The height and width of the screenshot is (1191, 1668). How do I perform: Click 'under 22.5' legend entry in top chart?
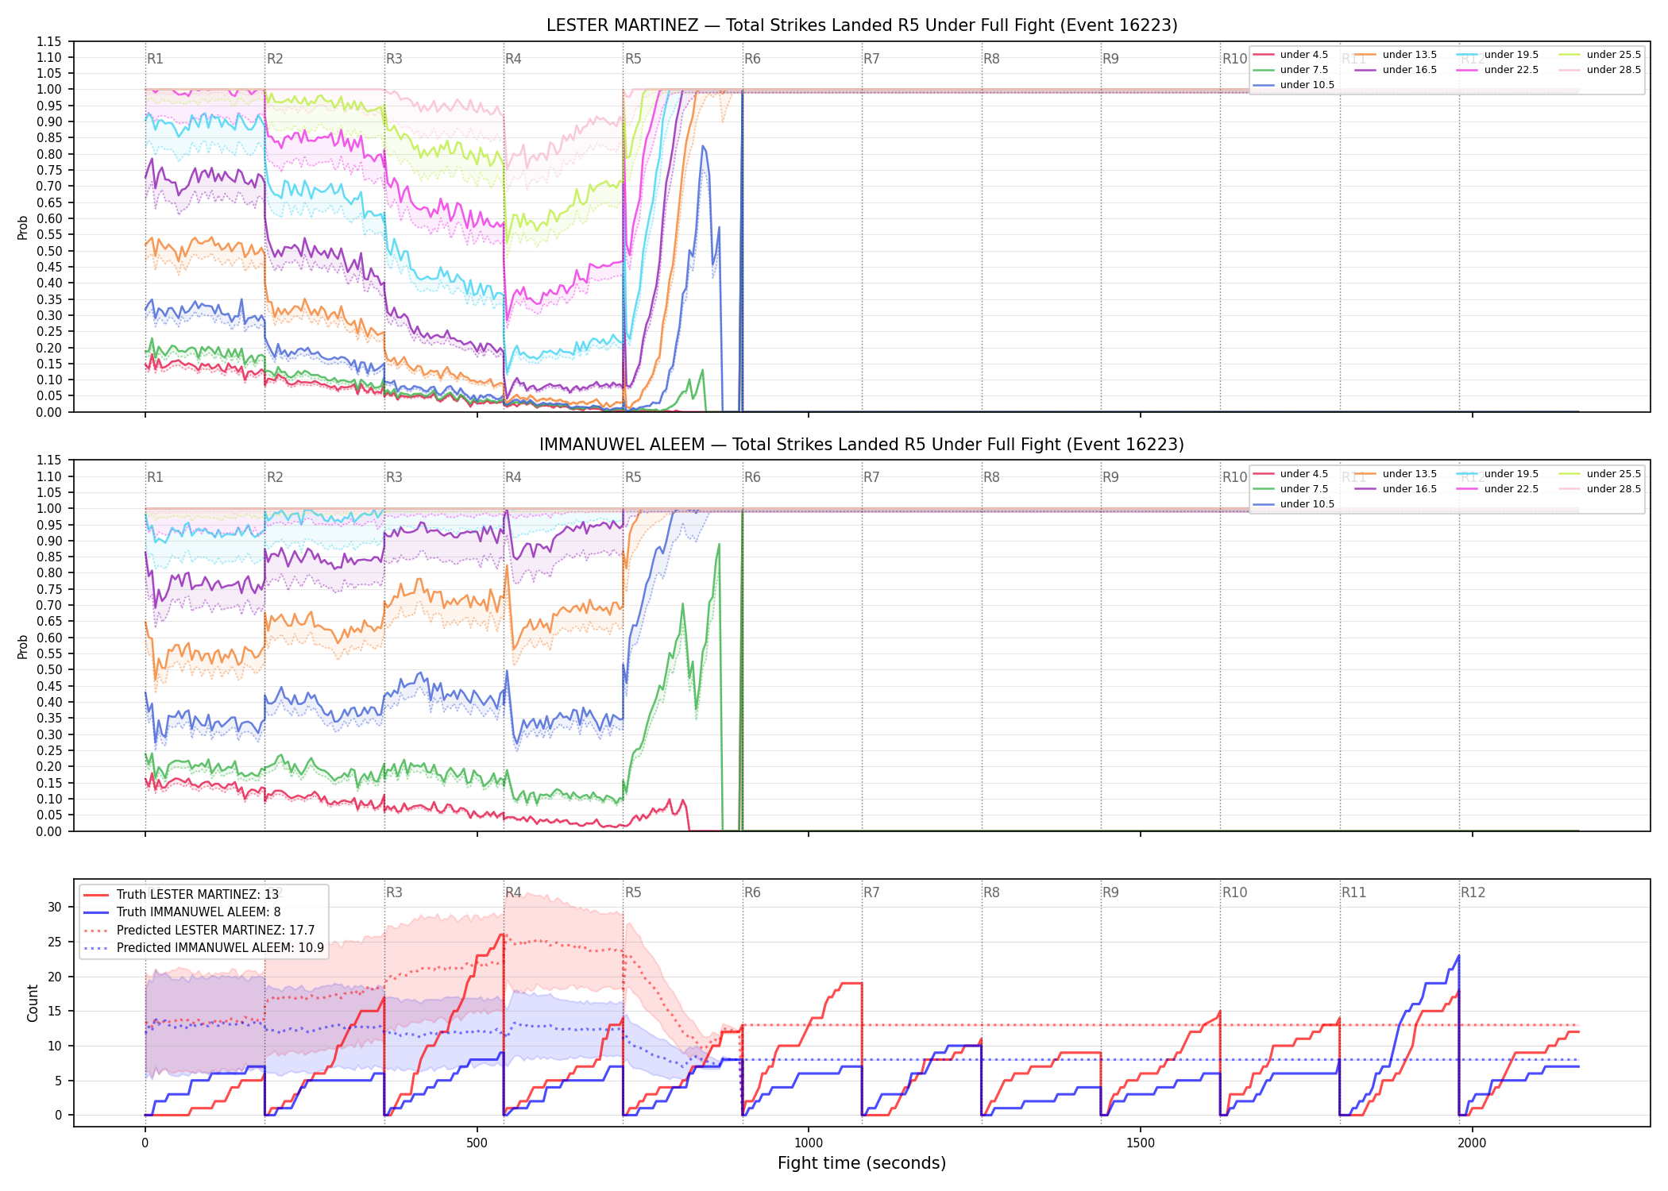1498,70
